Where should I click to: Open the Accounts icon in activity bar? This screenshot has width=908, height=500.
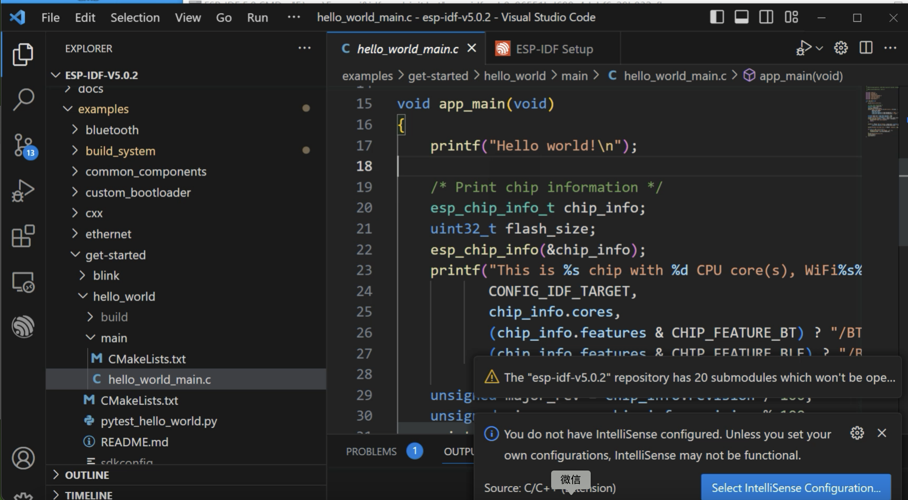pyautogui.click(x=23, y=458)
